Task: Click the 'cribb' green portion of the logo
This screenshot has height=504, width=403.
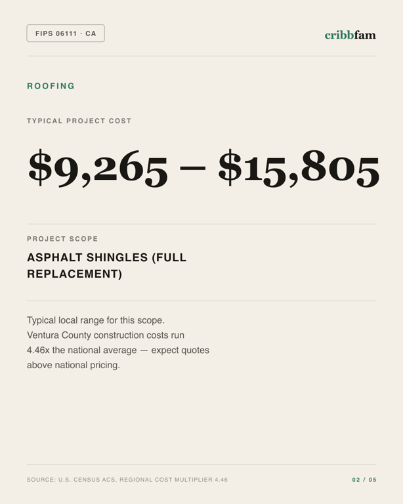Action: click(x=339, y=35)
